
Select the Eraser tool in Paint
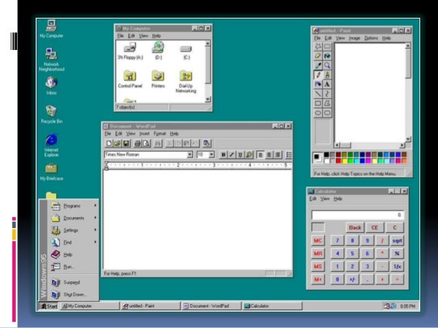click(318, 55)
